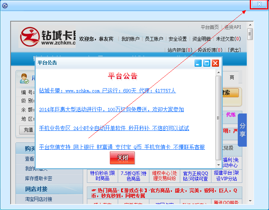Open 维权中心 处理交易纠纷 tile
269x210 pixels.
click(164, 176)
